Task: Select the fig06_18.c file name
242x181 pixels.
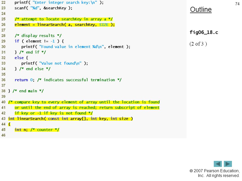Action: tap(204, 32)
